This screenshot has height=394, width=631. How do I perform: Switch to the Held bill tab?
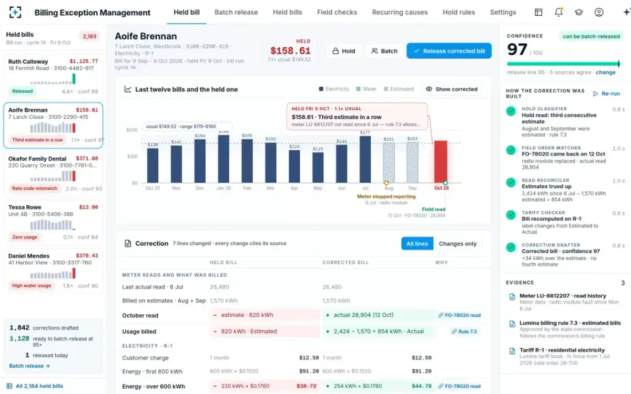(187, 12)
